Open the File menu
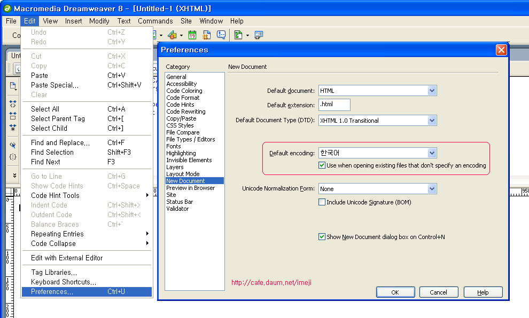The image size is (529, 318). [11, 21]
